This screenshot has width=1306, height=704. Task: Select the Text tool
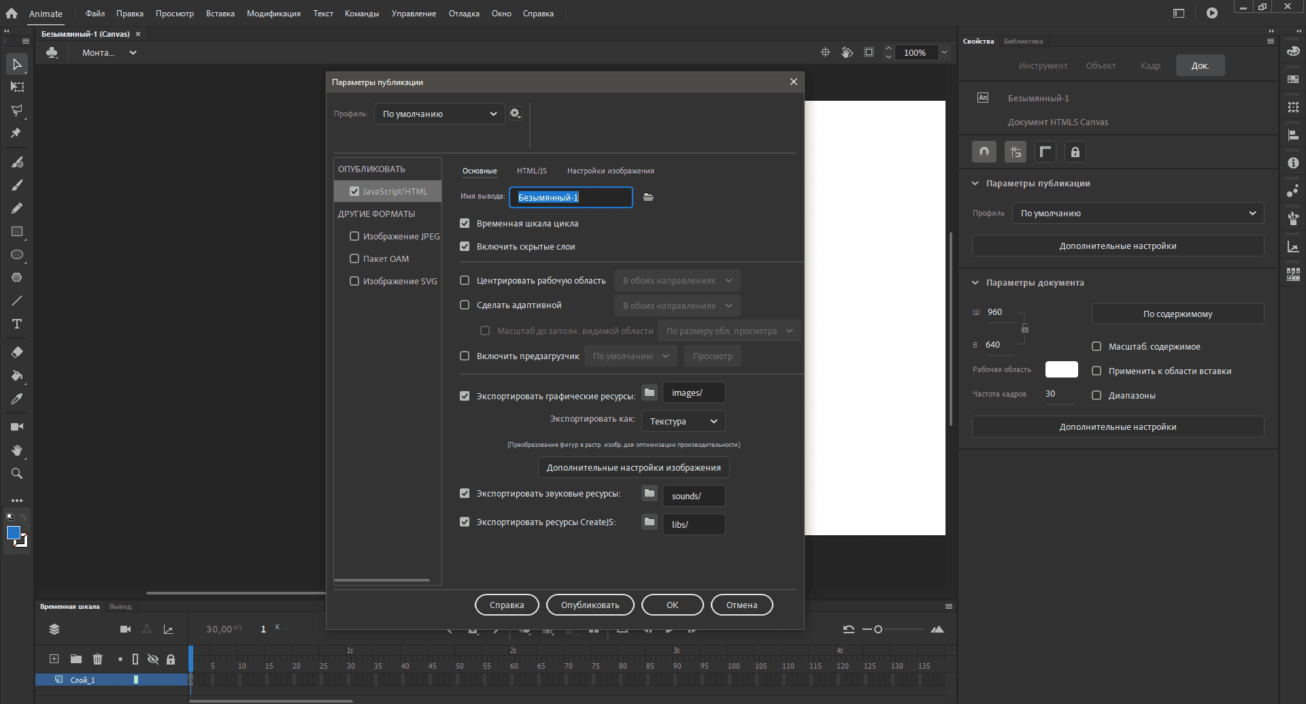coord(17,324)
